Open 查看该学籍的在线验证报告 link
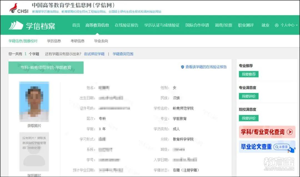Image resolution: width=300 pixels, height=177 pixels. [x=206, y=67]
